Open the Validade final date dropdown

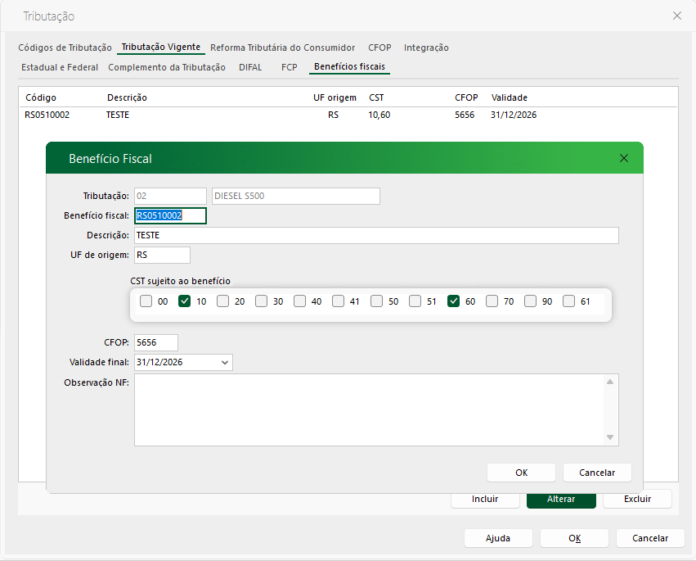point(225,362)
